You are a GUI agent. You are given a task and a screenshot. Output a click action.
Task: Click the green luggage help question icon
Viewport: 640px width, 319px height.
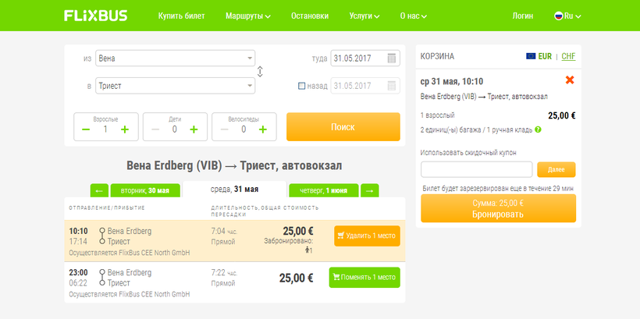(x=538, y=129)
